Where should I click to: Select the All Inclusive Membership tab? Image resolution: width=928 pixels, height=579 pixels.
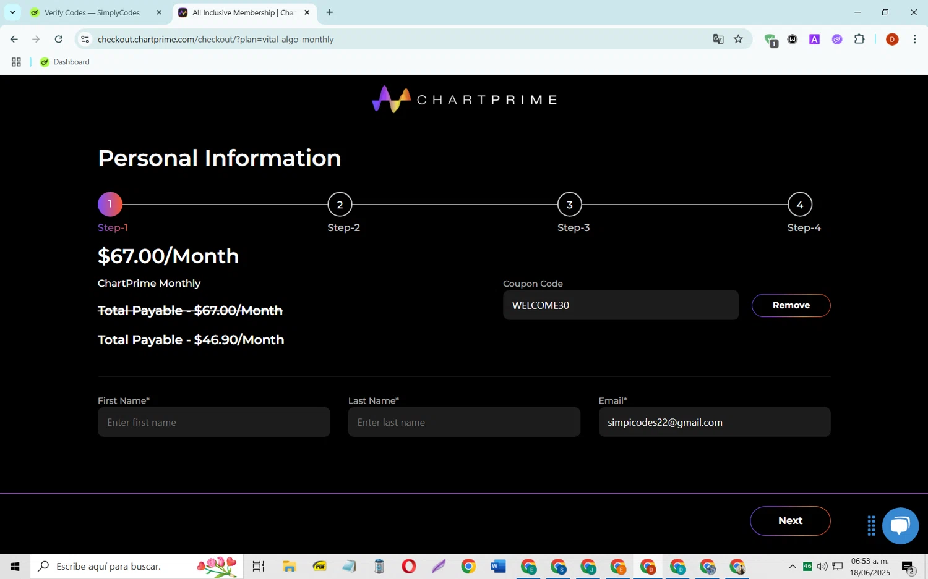pos(243,12)
